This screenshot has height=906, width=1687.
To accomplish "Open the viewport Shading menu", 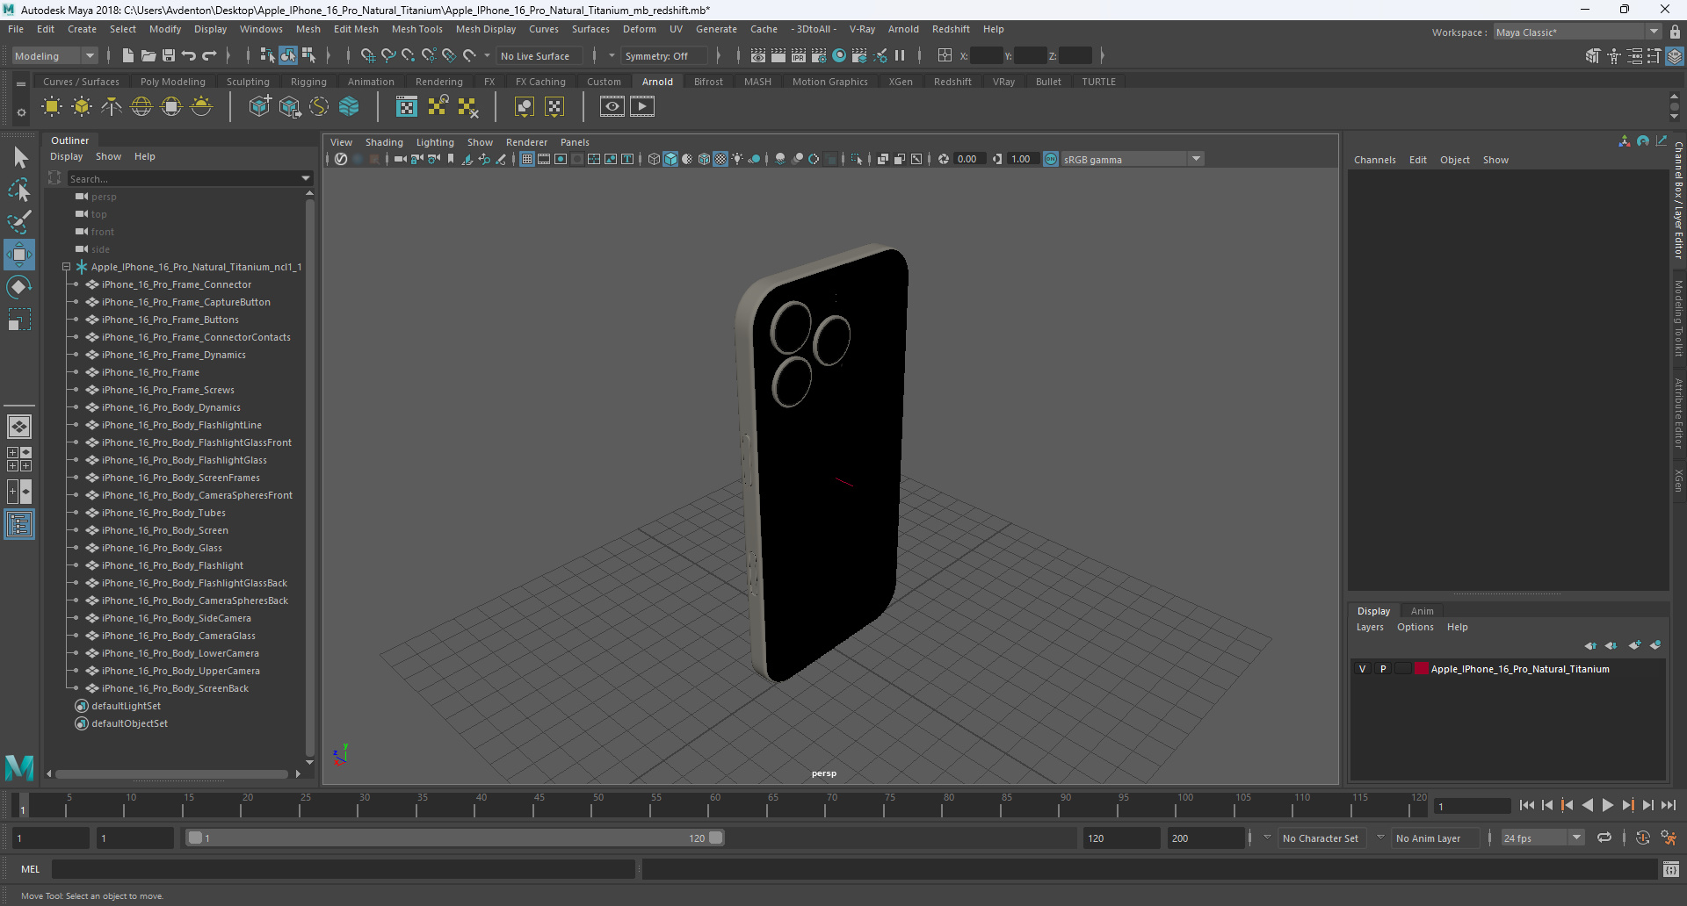I will click(384, 142).
